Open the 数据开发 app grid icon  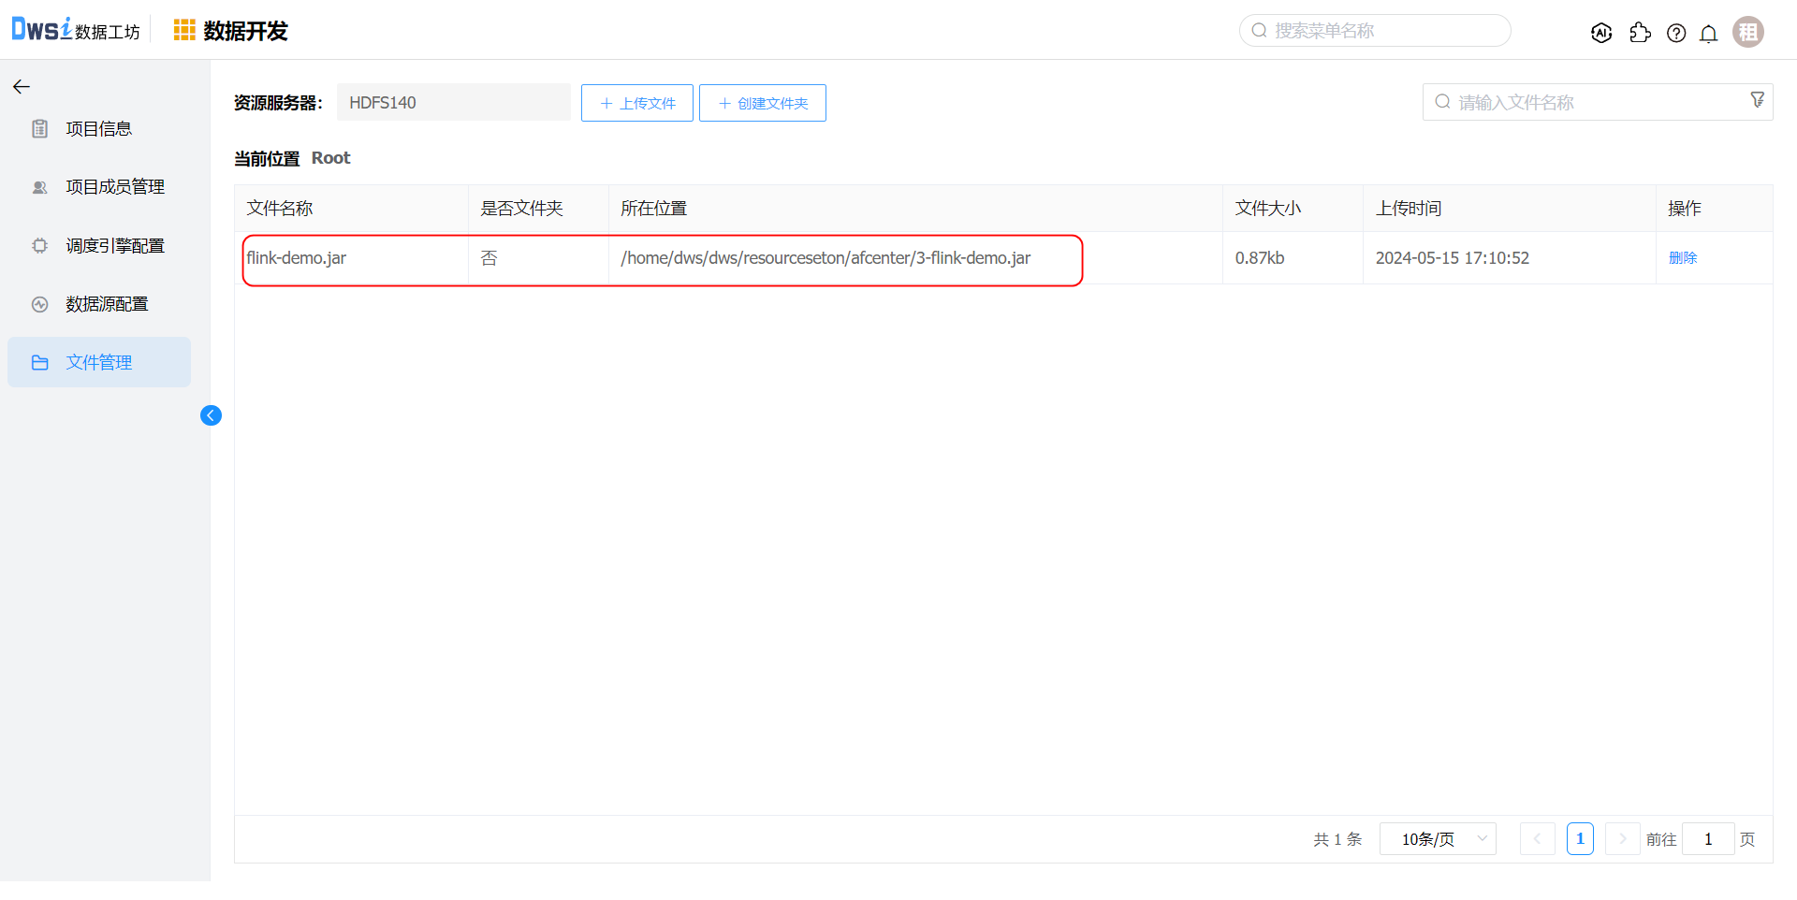point(184,31)
